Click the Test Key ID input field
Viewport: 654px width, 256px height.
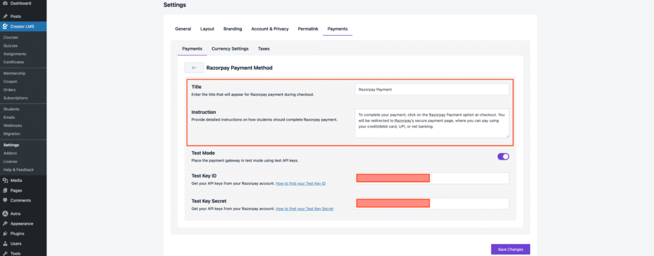click(x=469, y=178)
